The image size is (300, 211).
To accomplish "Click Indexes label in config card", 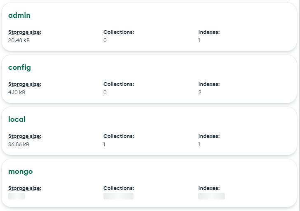I will tap(209, 84).
